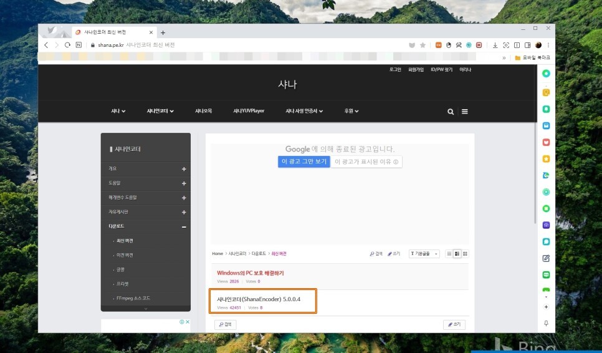This screenshot has width=602, height=353.
Task: Open the Edge browser sidebar icon
Action: coord(546,175)
